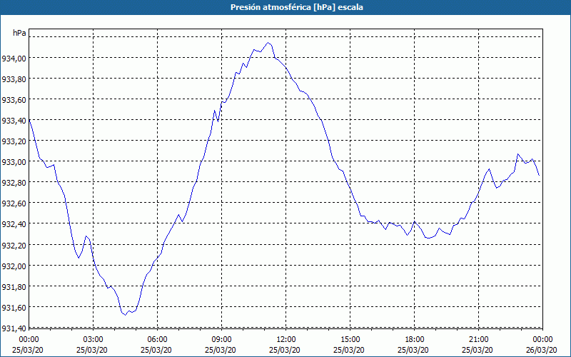The height and width of the screenshot is (357, 571).
Task: Click the 18:00 time axis label
Action: pyautogui.click(x=415, y=340)
